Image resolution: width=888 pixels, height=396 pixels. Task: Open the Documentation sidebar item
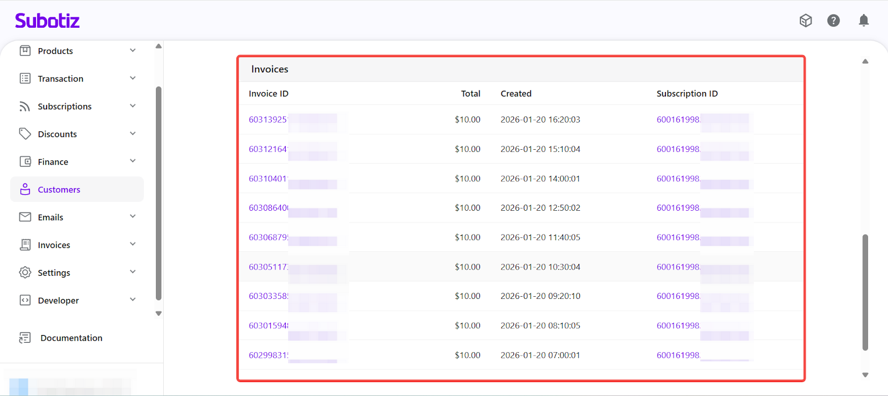click(71, 338)
